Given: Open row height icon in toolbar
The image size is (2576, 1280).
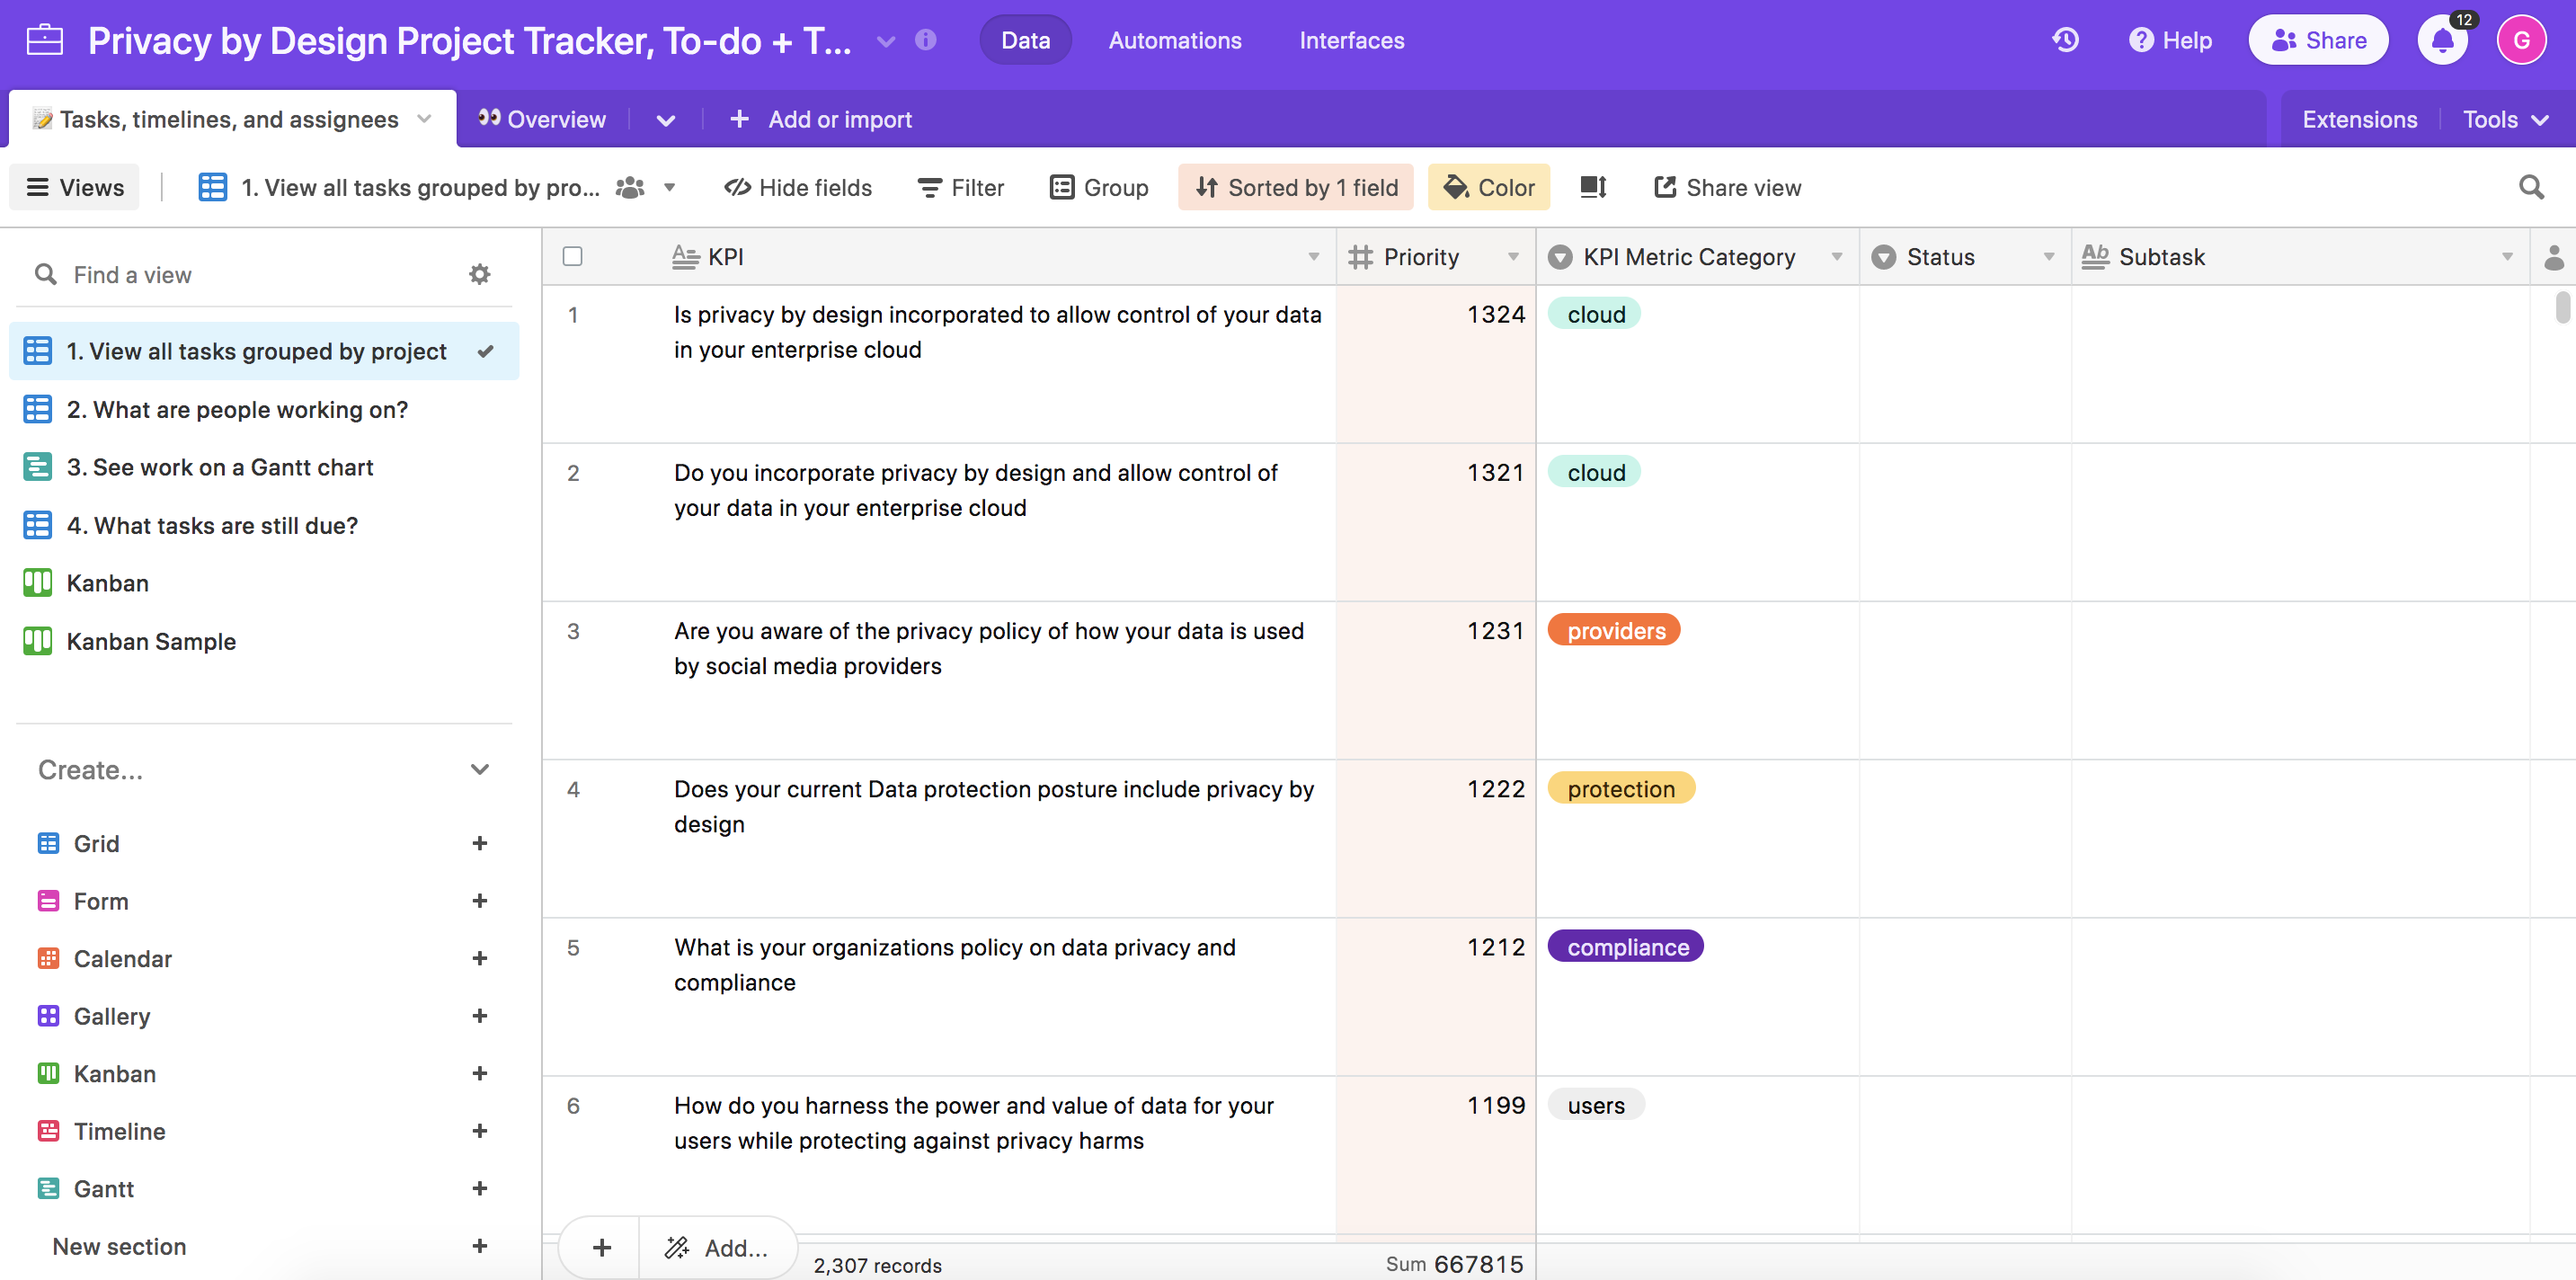Looking at the screenshot, I should 1593,187.
